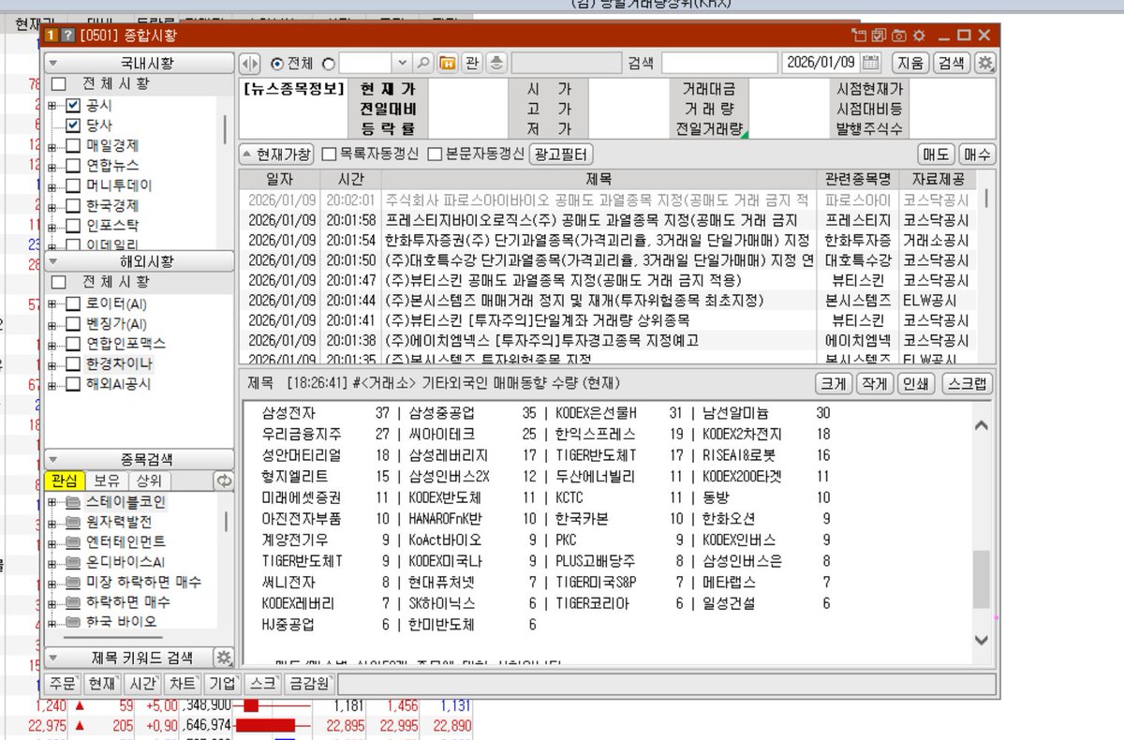
Task: Click the 매수 buy button
Action: tap(977, 154)
